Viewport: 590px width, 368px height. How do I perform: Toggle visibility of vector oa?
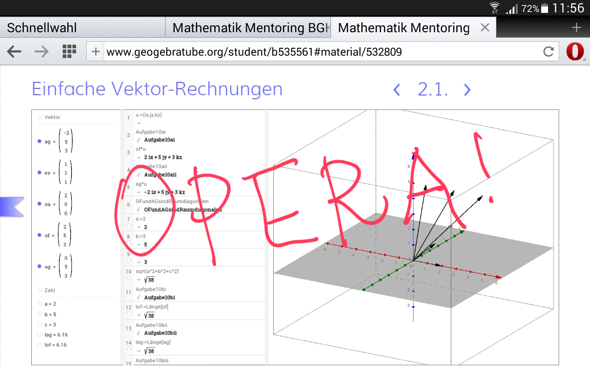(x=39, y=204)
